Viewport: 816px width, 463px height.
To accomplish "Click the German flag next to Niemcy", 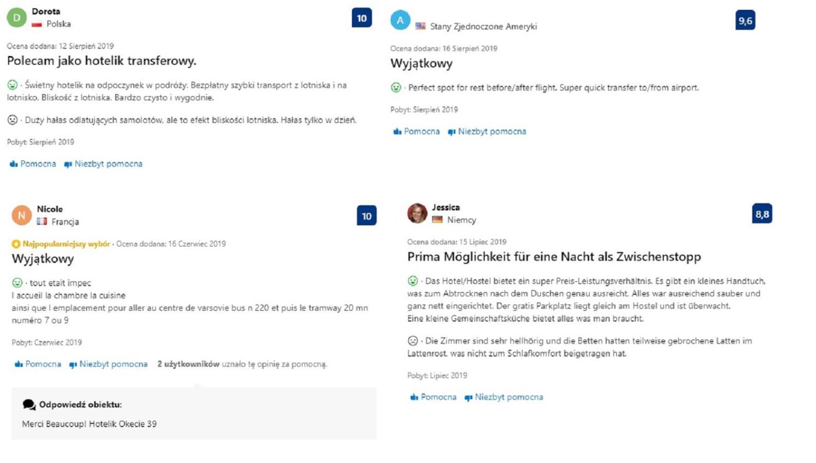I will pyautogui.click(x=437, y=220).
